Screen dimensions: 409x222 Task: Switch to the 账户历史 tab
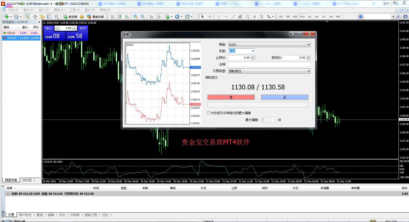pos(25,215)
